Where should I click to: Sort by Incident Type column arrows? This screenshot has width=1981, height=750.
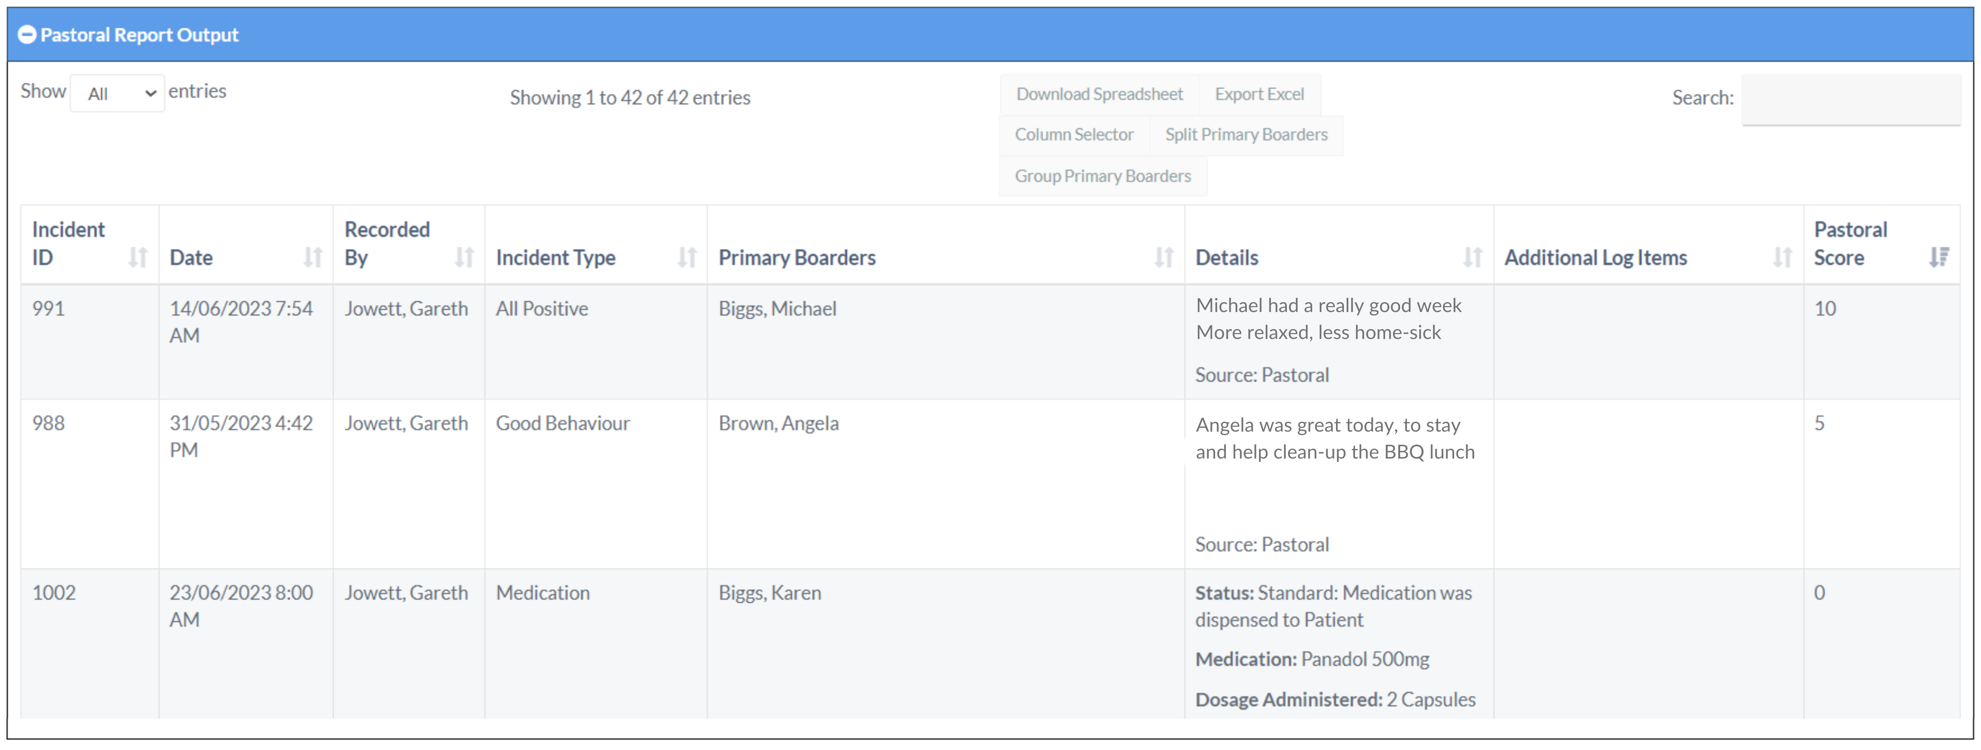click(686, 257)
